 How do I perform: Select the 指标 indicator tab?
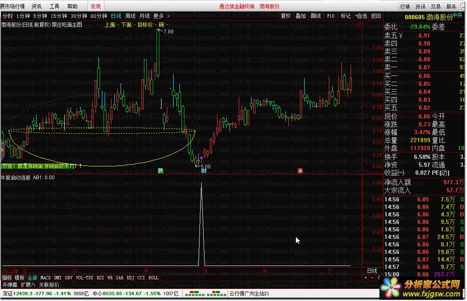tap(7, 278)
